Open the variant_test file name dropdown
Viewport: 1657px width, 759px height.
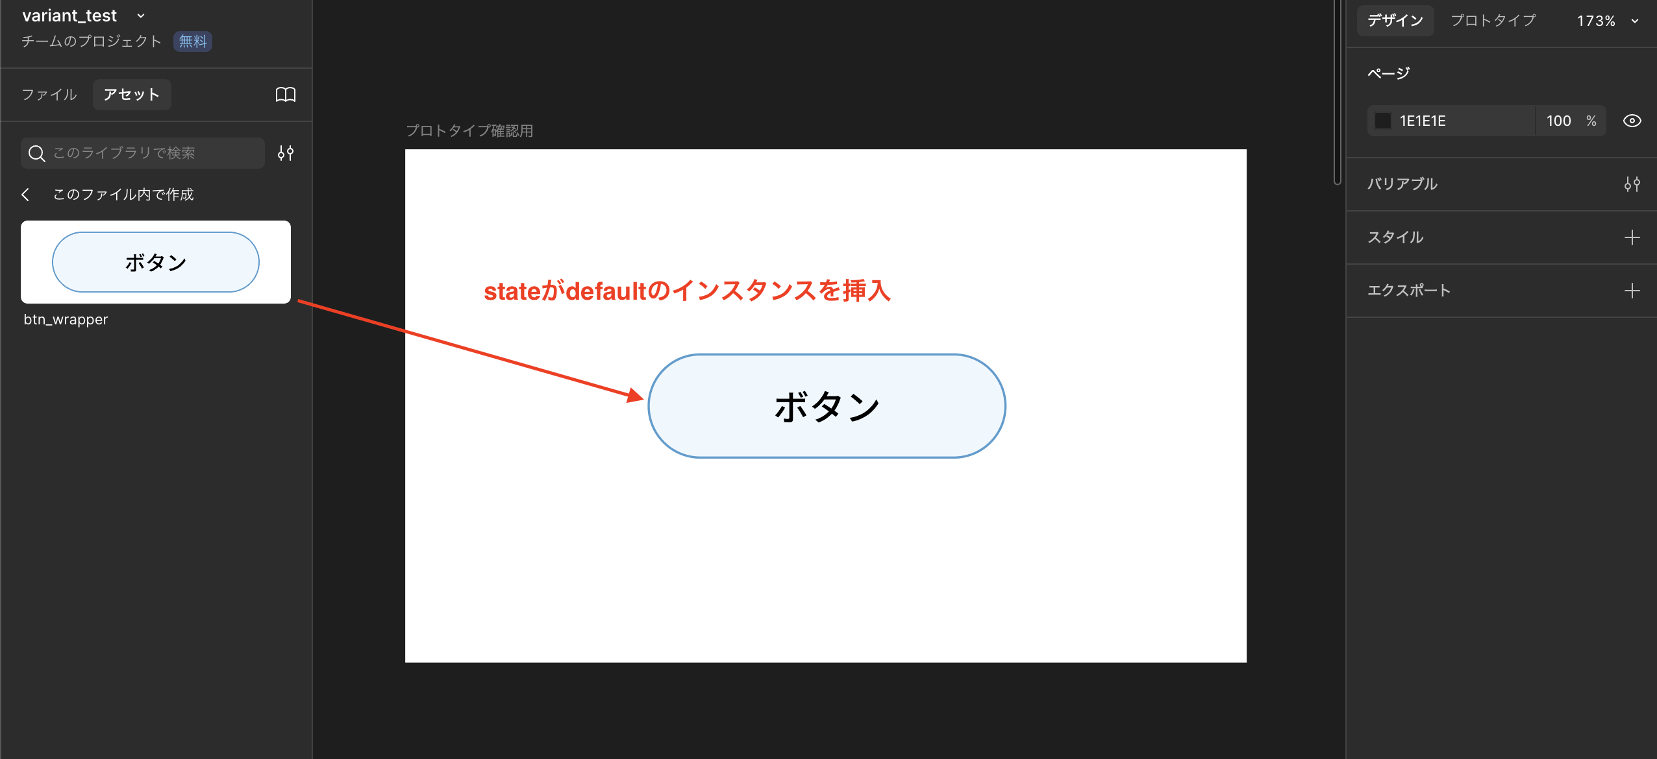pos(141,16)
